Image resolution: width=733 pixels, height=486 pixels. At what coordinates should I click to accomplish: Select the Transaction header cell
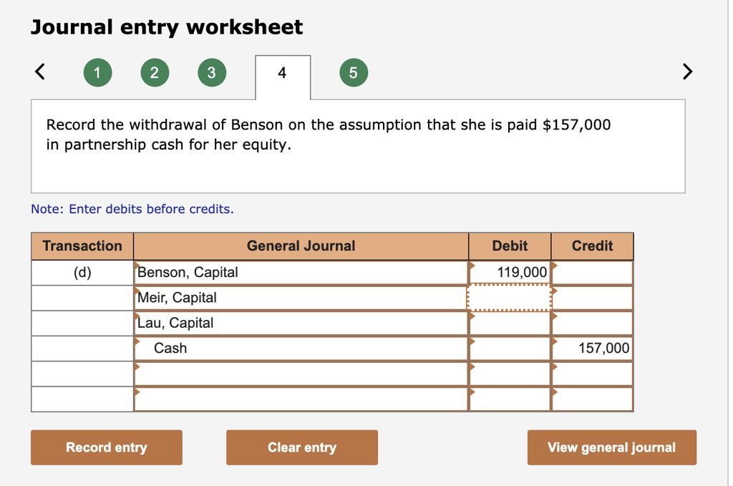[82, 246]
